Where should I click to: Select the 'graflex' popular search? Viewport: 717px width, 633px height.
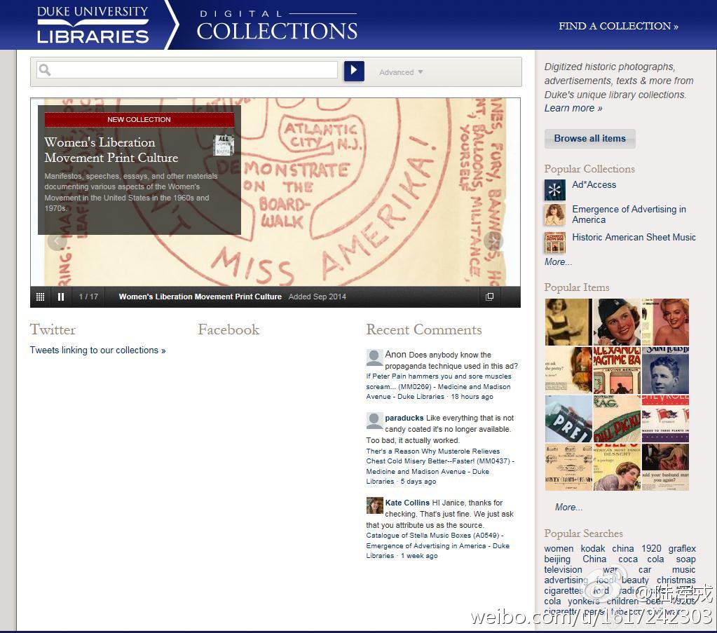[x=682, y=548]
